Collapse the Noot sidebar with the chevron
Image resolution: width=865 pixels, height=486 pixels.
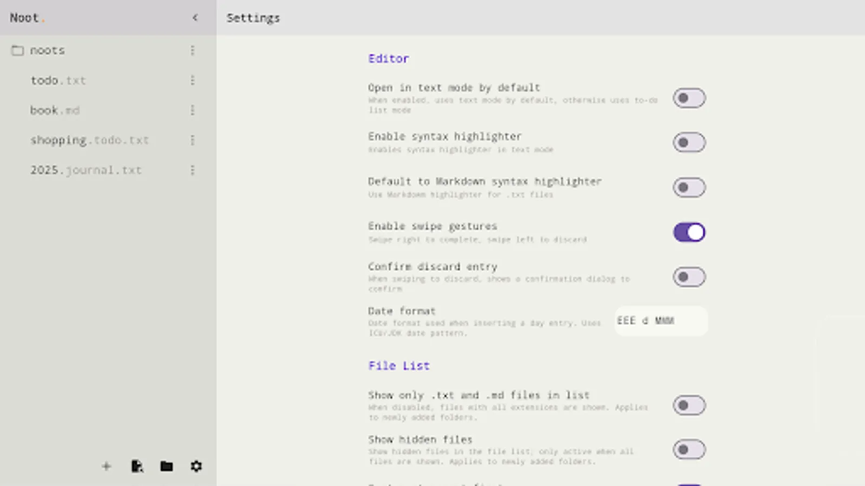click(195, 18)
